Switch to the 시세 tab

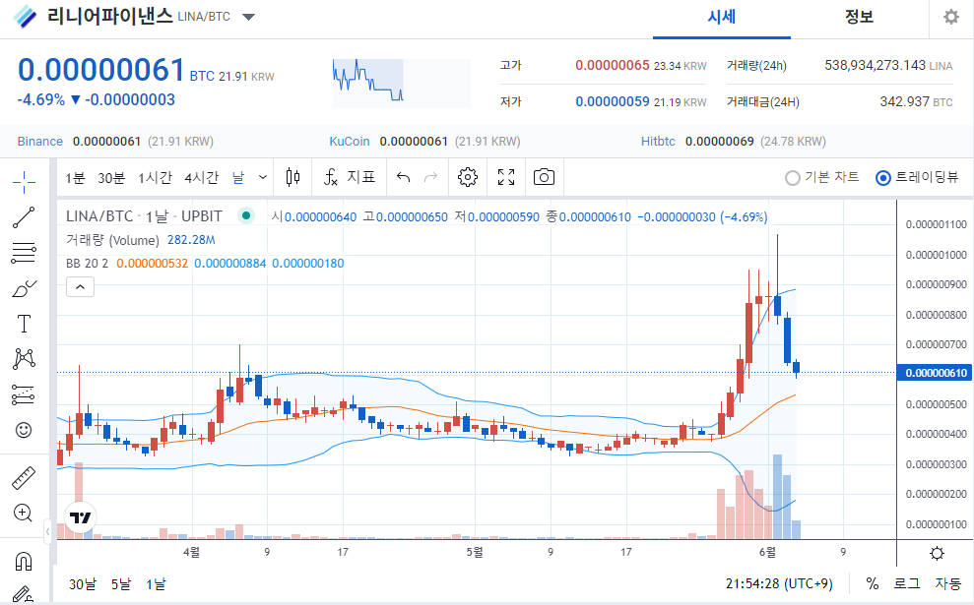coord(721,18)
